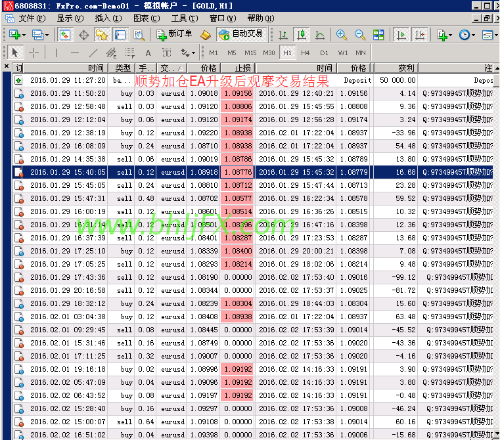Expand the Templates dropdown arrow

[496, 35]
